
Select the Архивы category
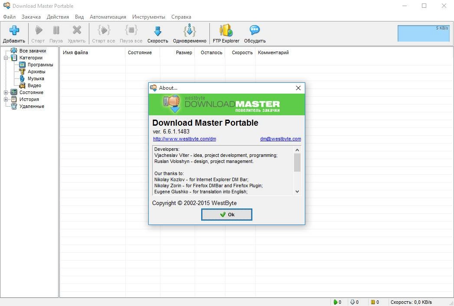click(x=36, y=72)
